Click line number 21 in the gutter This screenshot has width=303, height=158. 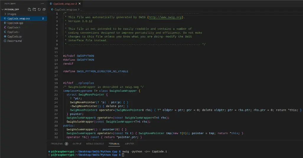click(56, 91)
